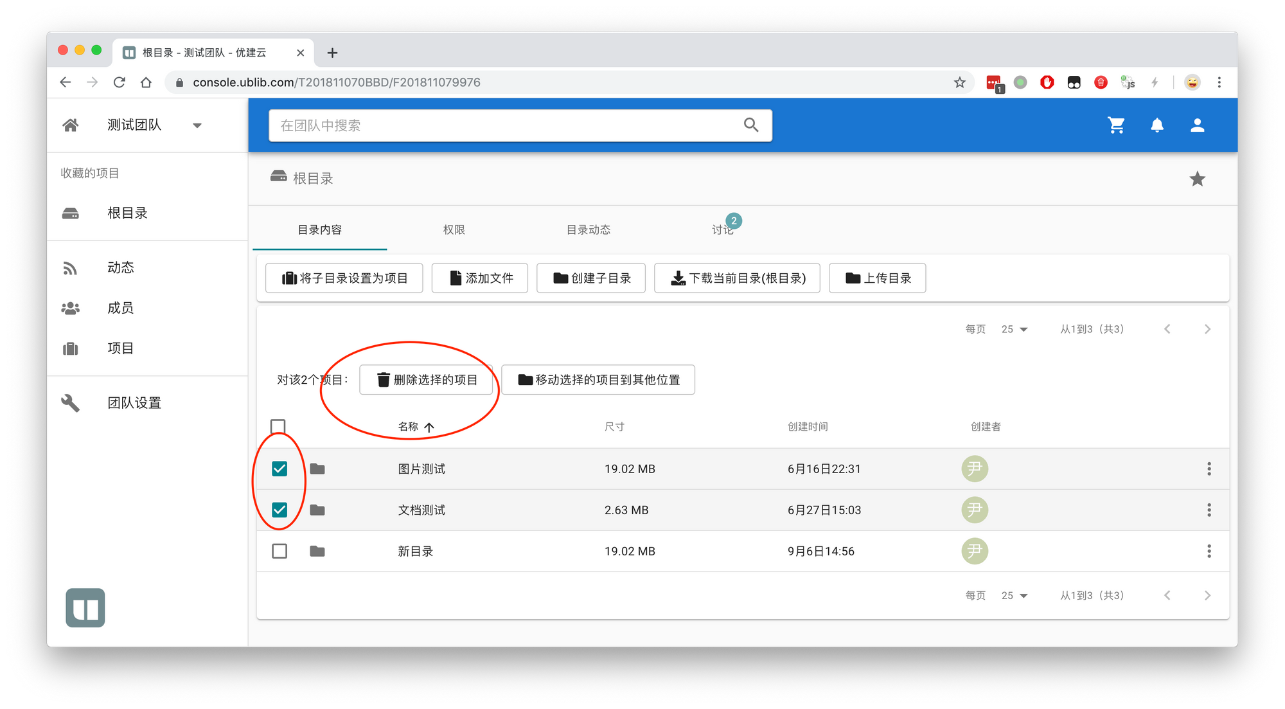Open the three-dot menu for 新目录
The width and height of the screenshot is (1285, 709).
pos(1209,551)
